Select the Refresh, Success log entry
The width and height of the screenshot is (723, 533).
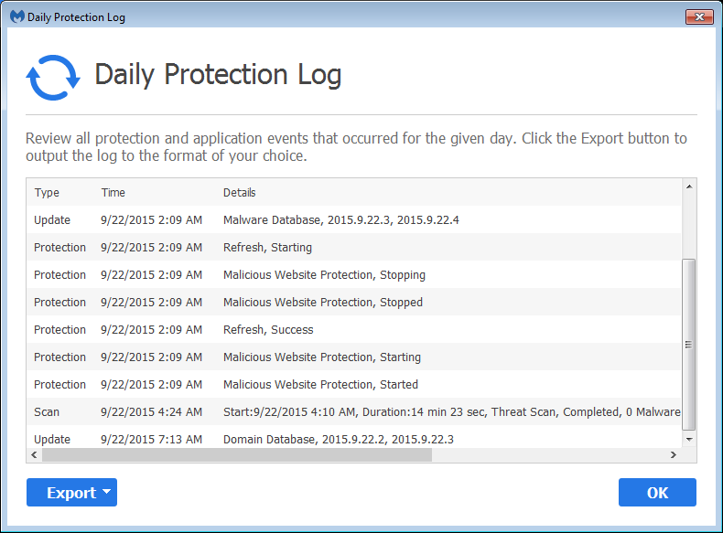pyautogui.click(x=268, y=330)
